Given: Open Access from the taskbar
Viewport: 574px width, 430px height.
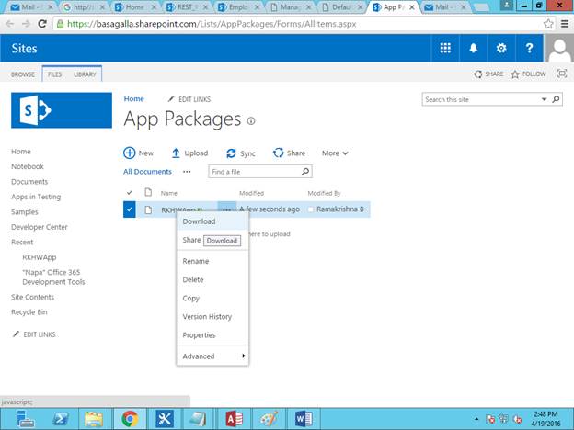Looking at the screenshot, I should click(234, 419).
